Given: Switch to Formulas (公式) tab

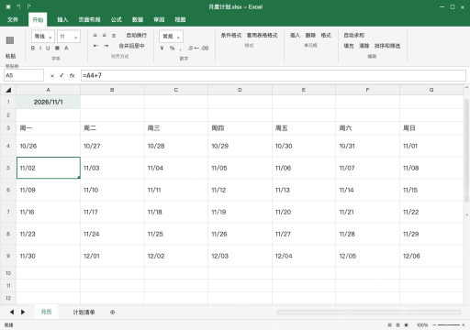Looking at the screenshot, I should (x=117, y=19).
